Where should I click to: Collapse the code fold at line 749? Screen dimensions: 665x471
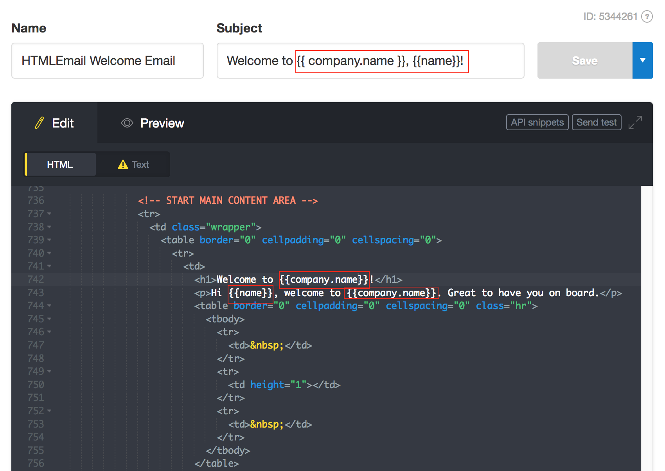point(49,371)
